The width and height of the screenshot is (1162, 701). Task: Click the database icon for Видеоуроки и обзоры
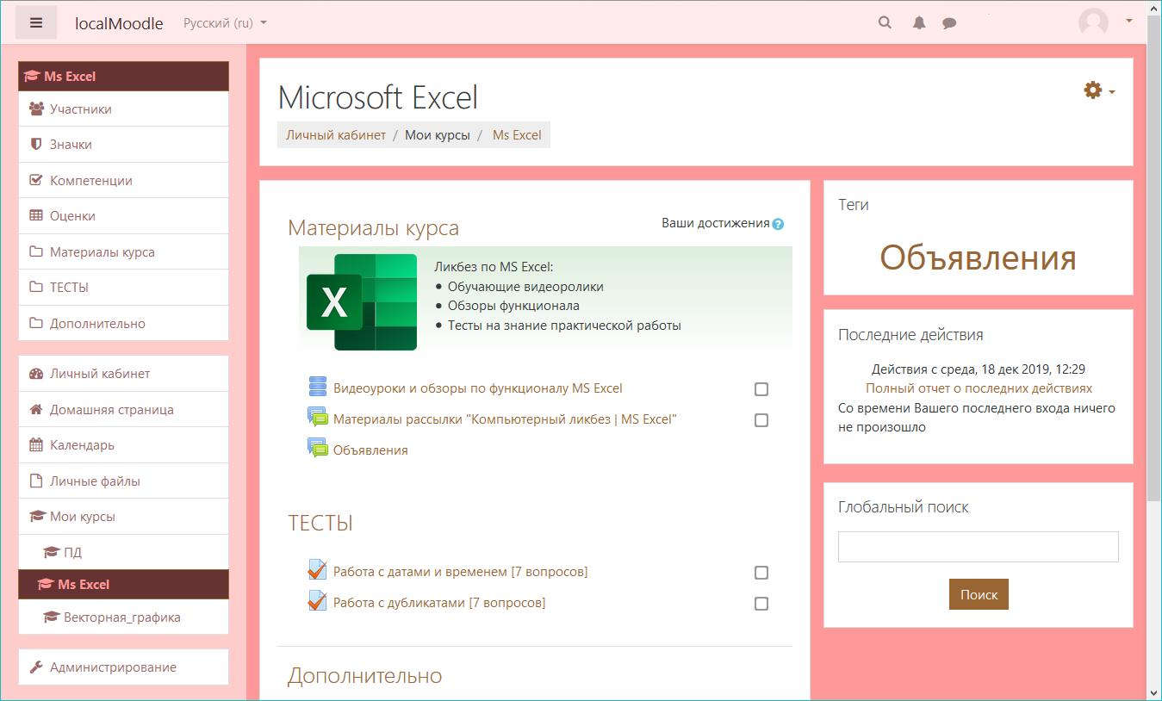[x=318, y=386]
